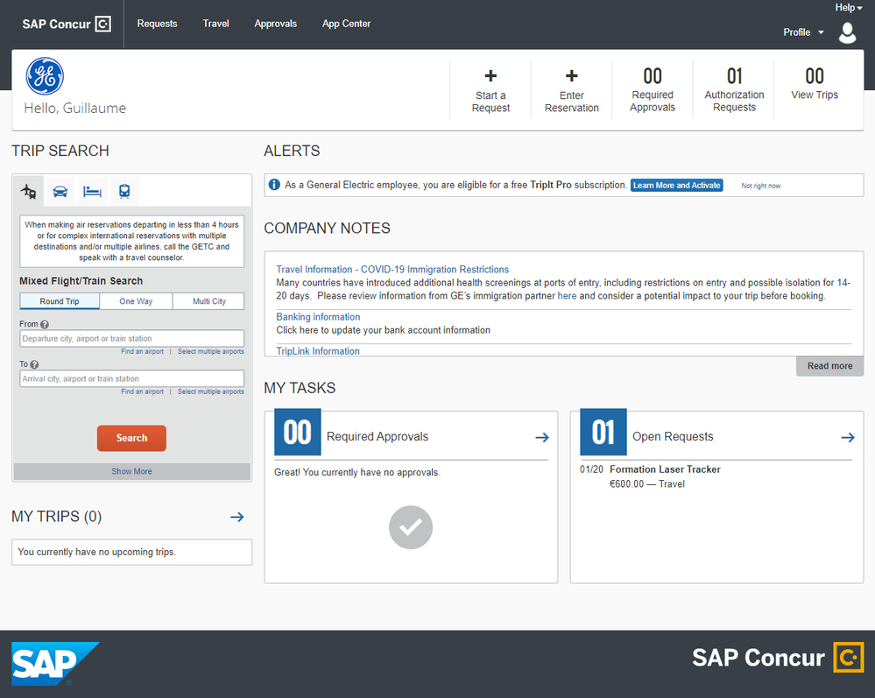Dismiss alert with Not right now

pos(760,186)
